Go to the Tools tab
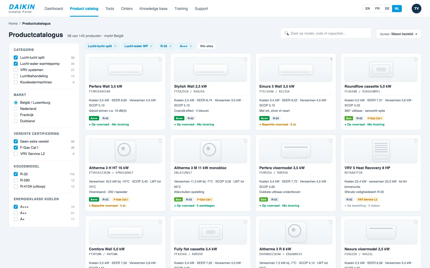Viewport: 430px width, 268px height. click(110, 9)
